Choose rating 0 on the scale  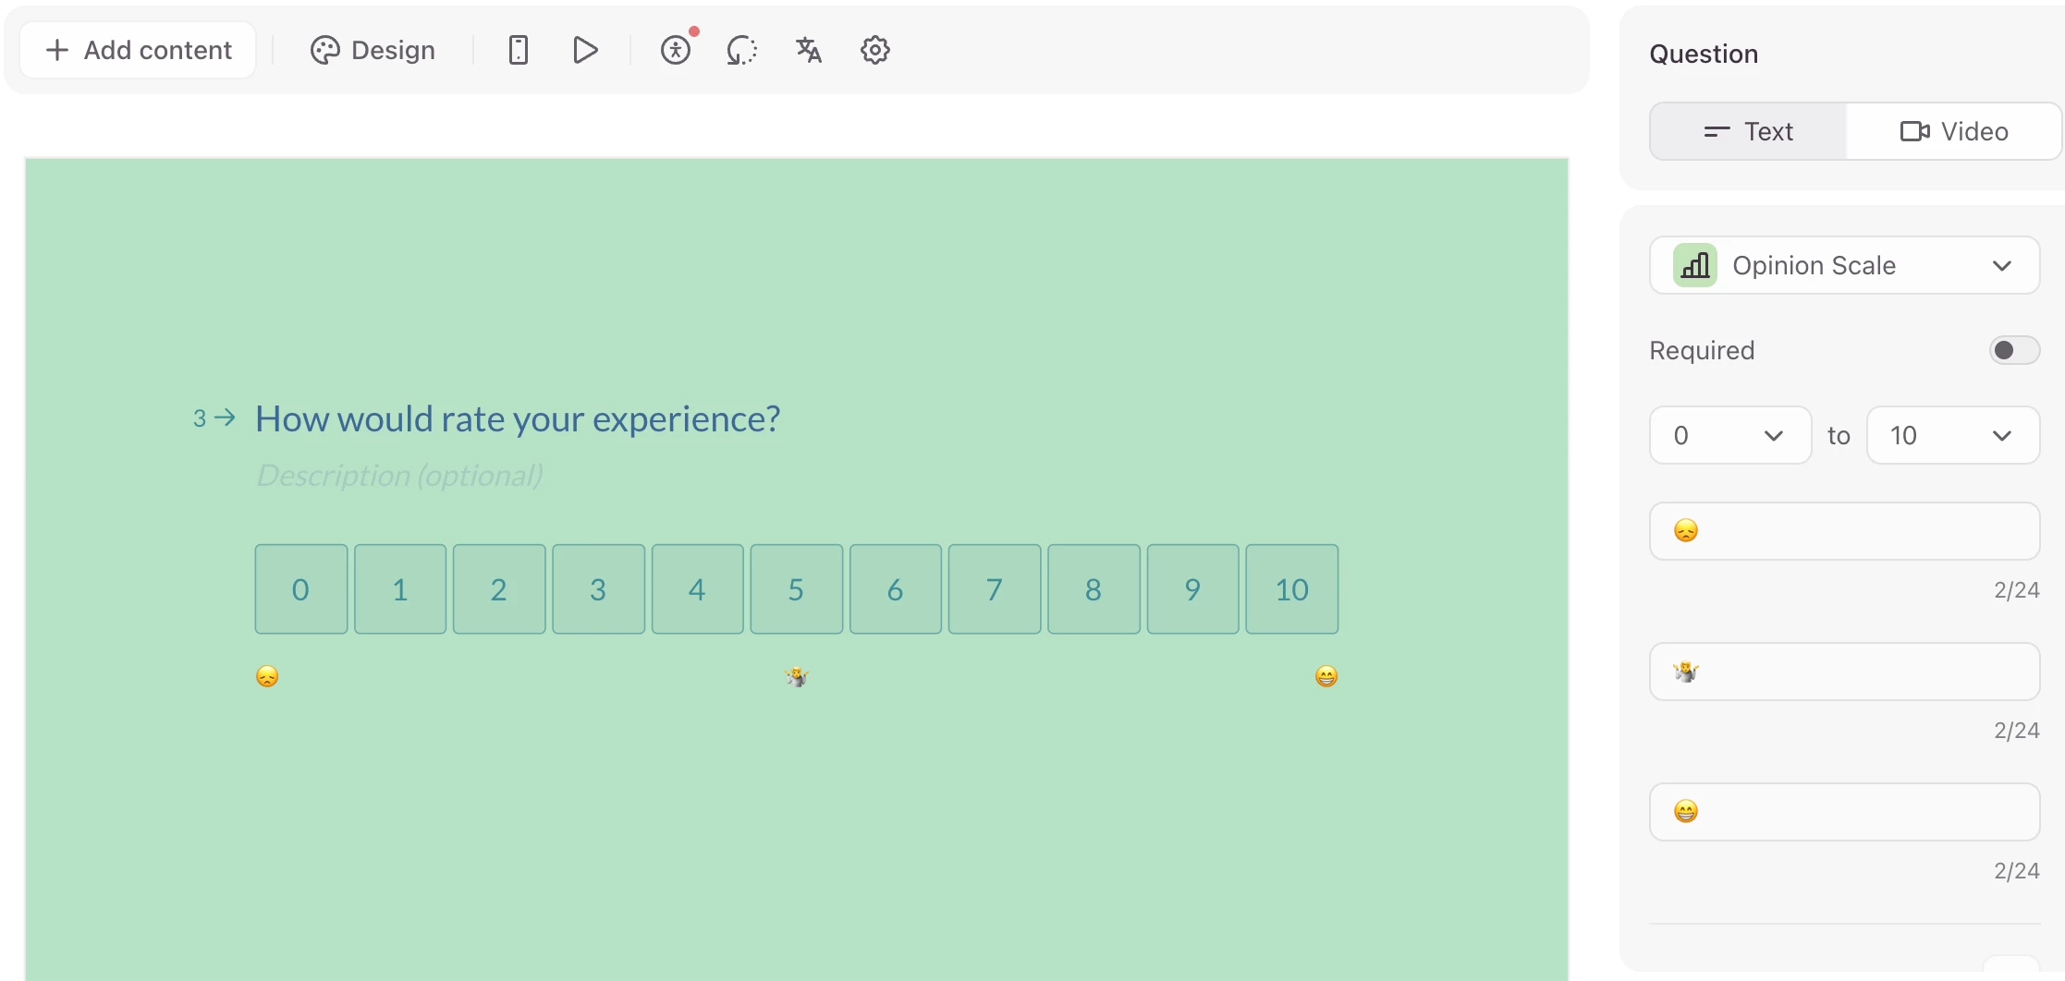coord(300,589)
